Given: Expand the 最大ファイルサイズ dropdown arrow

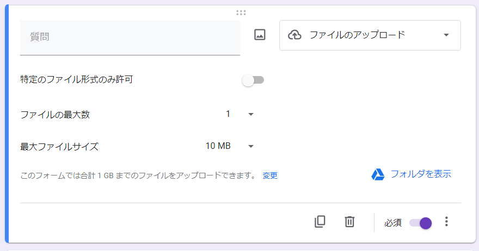Looking at the screenshot, I should point(251,146).
